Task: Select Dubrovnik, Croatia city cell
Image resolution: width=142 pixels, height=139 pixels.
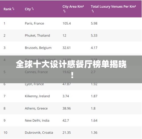Action: [x=39, y=132]
